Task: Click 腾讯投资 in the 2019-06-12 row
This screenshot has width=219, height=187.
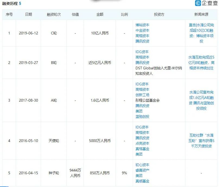Action: click(x=142, y=41)
